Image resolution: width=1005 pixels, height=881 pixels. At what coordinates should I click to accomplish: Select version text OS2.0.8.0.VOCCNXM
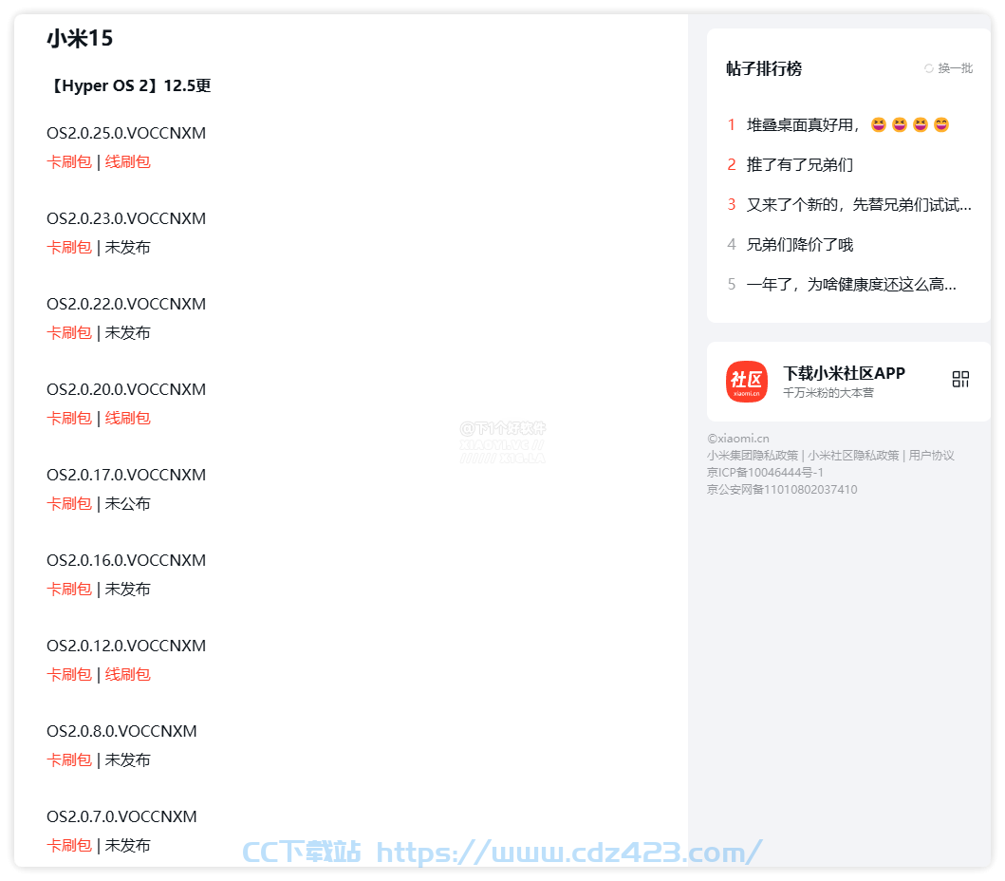[121, 731]
